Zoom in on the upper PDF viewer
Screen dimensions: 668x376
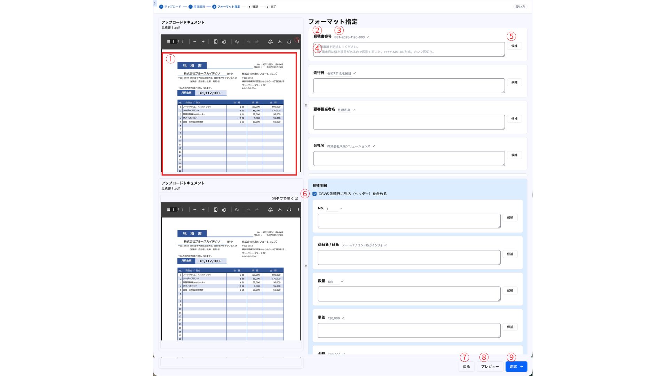coord(203,42)
